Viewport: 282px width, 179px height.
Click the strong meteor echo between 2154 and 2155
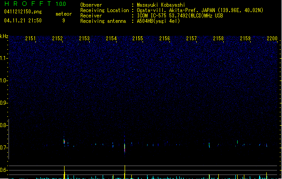pos(125,148)
